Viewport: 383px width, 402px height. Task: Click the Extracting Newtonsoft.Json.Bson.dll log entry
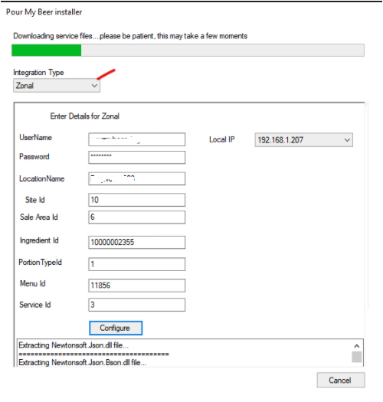[x=83, y=362]
